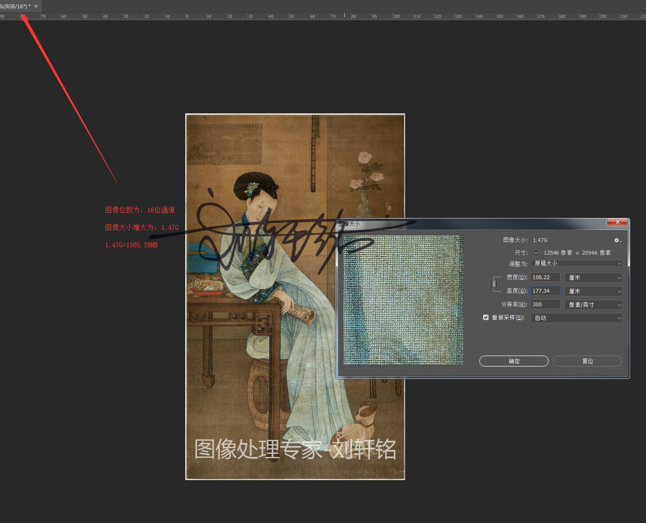This screenshot has height=523, width=646.
Task: Open the 分辨率 unit dropdown
Action: tap(593, 305)
